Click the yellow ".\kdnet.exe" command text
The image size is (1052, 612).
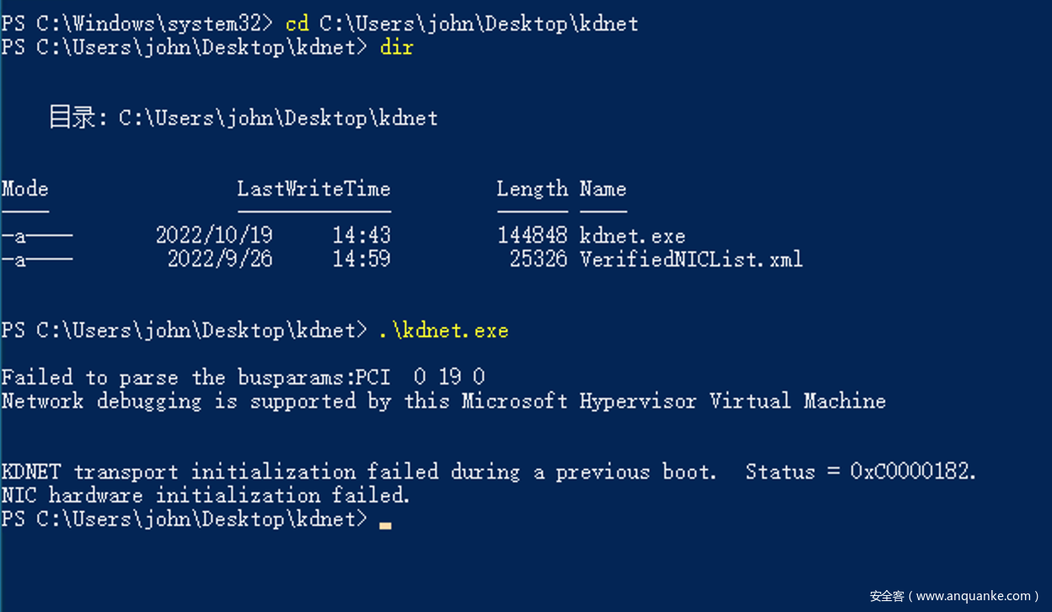pyautogui.click(x=443, y=330)
